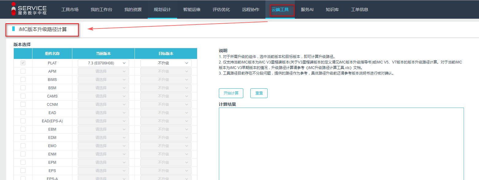
Task: Click inside the 计算结果 text area
Action: (x=341, y=144)
